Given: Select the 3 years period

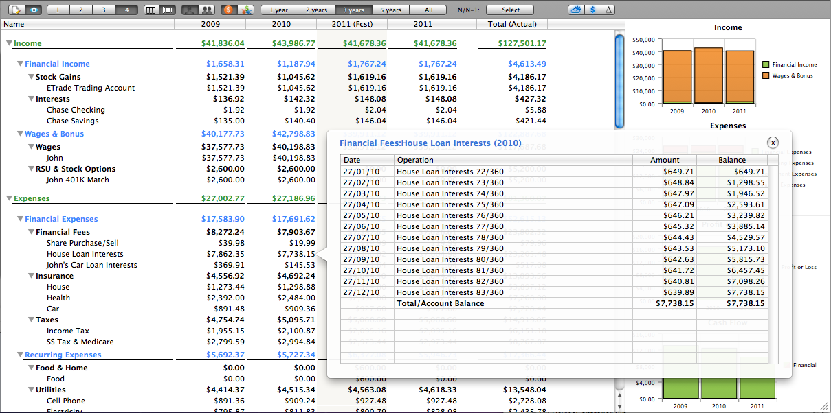Looking at the screenshot, I should point(353,10).
